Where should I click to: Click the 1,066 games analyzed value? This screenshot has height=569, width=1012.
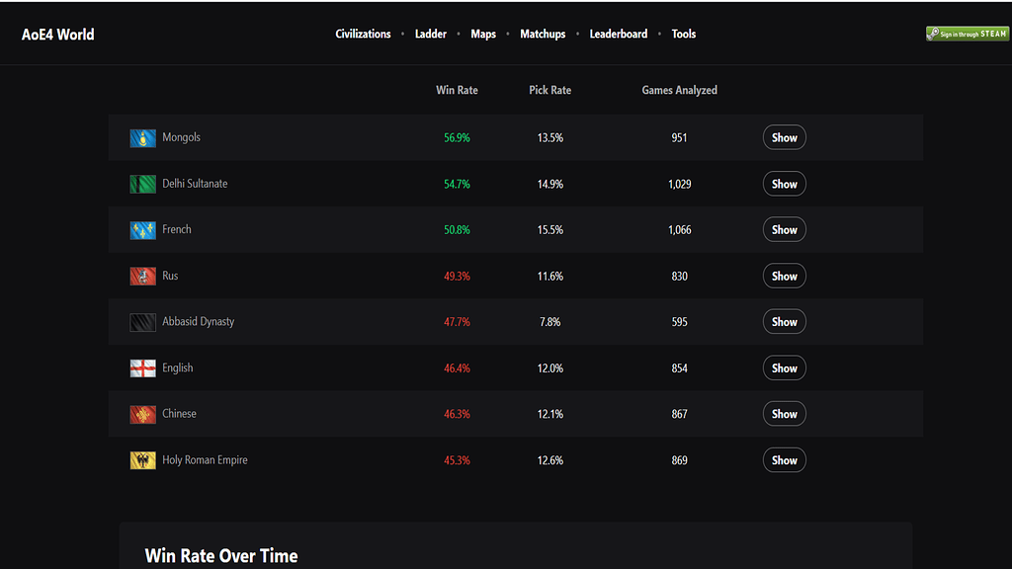[680, 230]
